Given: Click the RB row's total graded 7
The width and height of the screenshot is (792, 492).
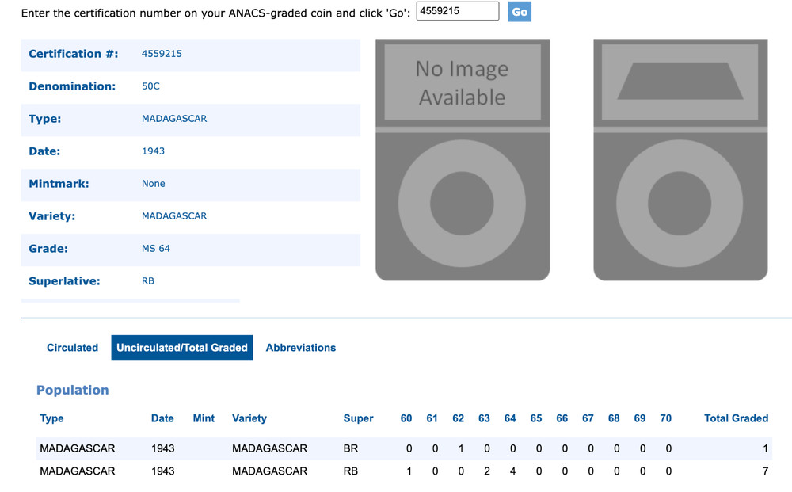Looking at the screenshot, I should (x=765, y=471).
